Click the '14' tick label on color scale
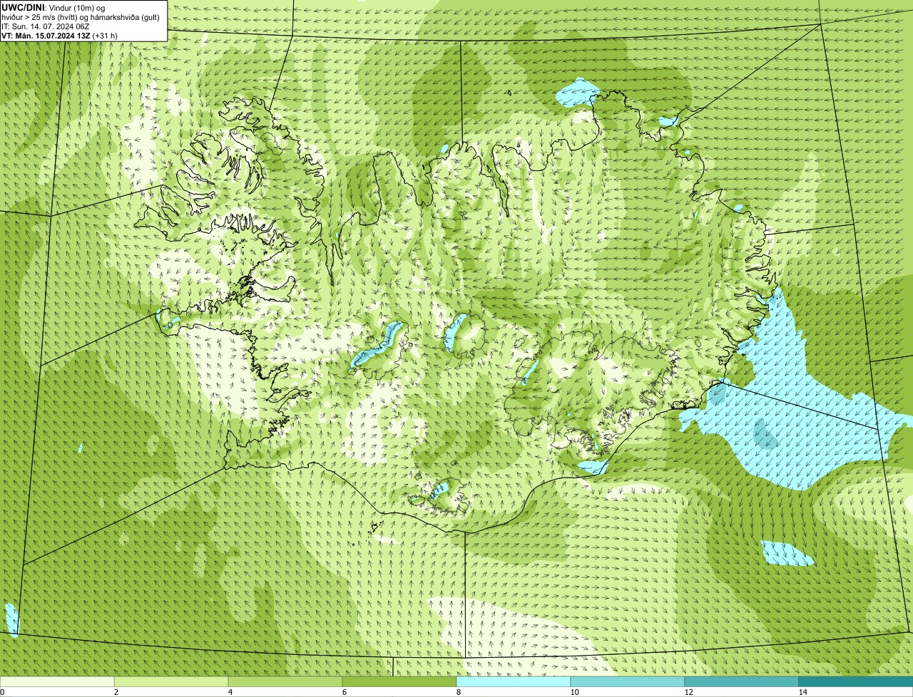The width and height of the screenshot is (913, 697). pos(802,692)
